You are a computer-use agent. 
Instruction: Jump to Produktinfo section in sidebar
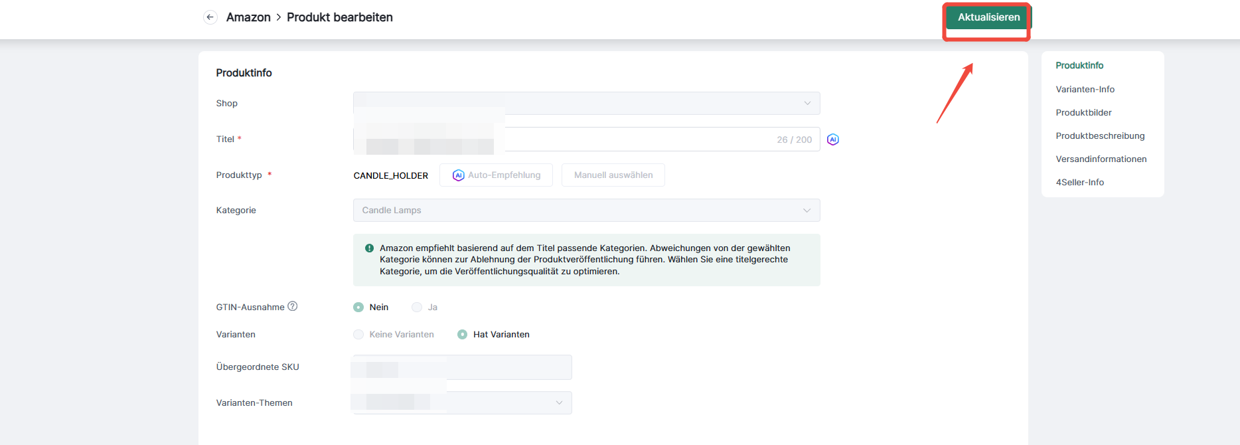pyautogui.click(x=1079, y=65)
